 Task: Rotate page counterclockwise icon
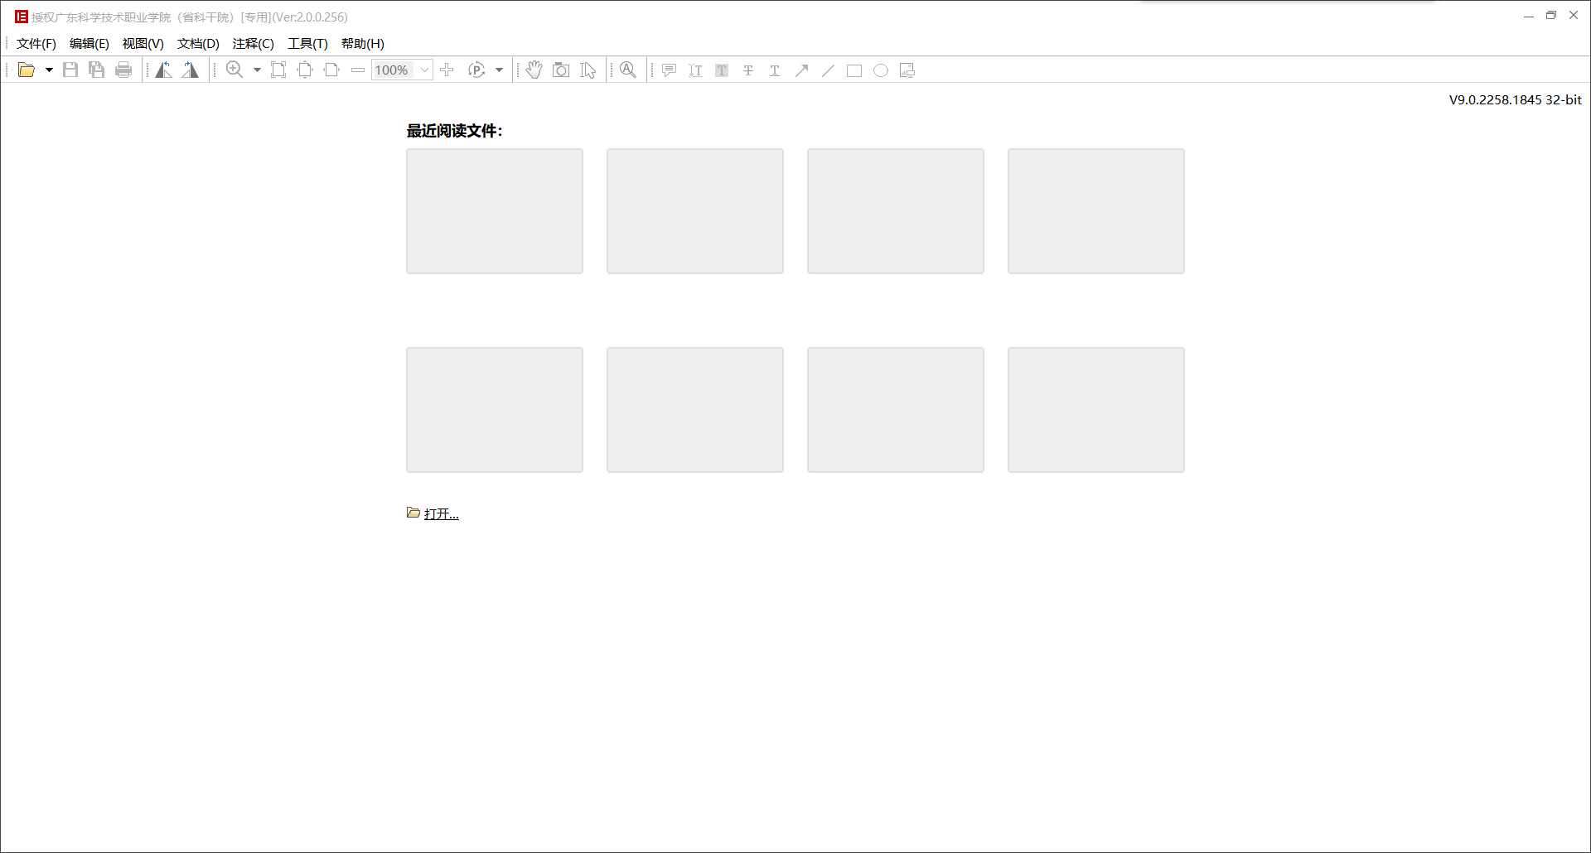164,70
